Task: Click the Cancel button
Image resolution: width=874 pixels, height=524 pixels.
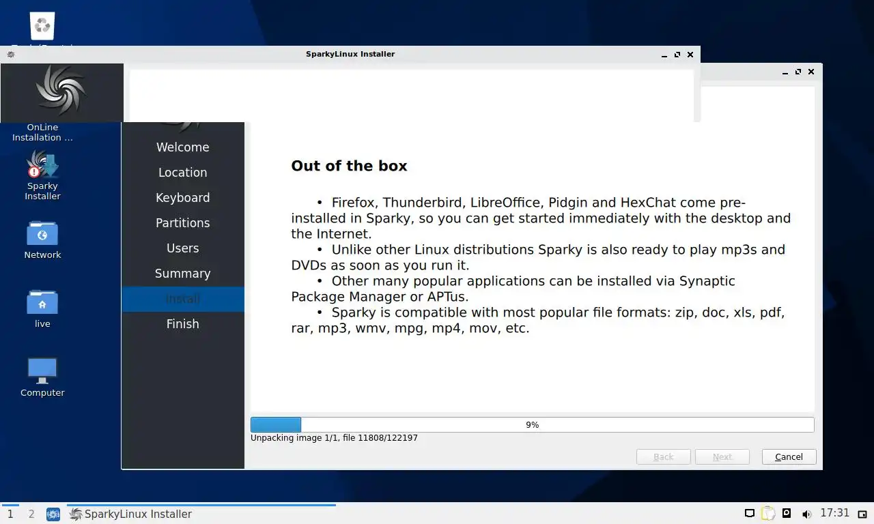Action: (789, 457)
